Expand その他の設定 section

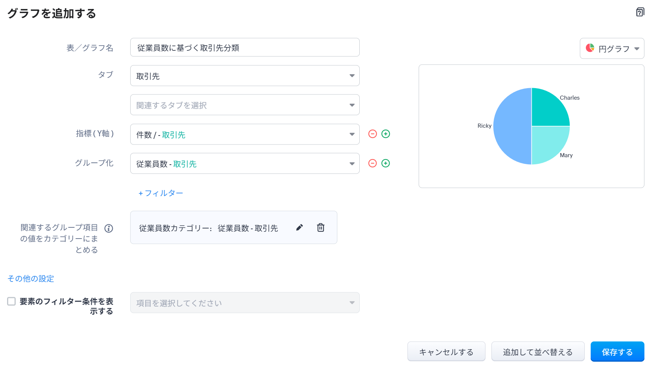pyautogui.click(x=31, y=279)
